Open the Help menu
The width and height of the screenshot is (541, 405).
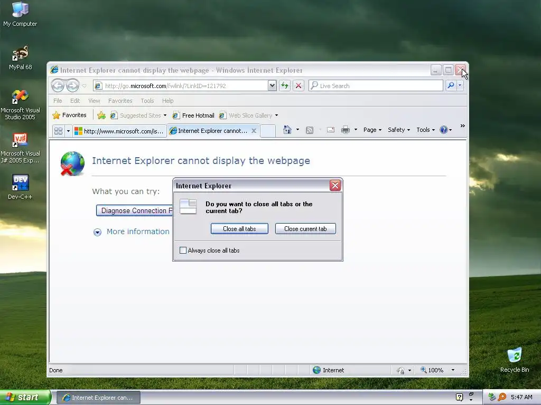point(167,101)
